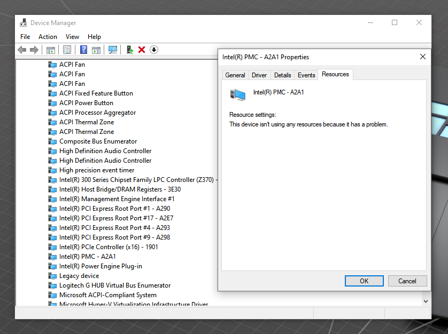
Task: Select Intel(R) PCI Express Root Port #1 - A290
Action: pyautogui.click(x=114, y=209)
